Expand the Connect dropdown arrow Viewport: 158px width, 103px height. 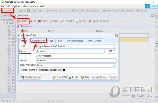click(14, 11)
